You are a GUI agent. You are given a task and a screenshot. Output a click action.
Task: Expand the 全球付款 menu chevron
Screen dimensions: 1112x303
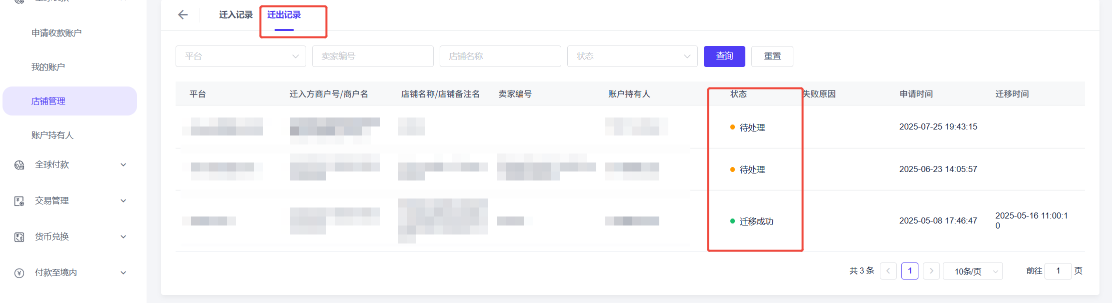[x=123, y=165]
